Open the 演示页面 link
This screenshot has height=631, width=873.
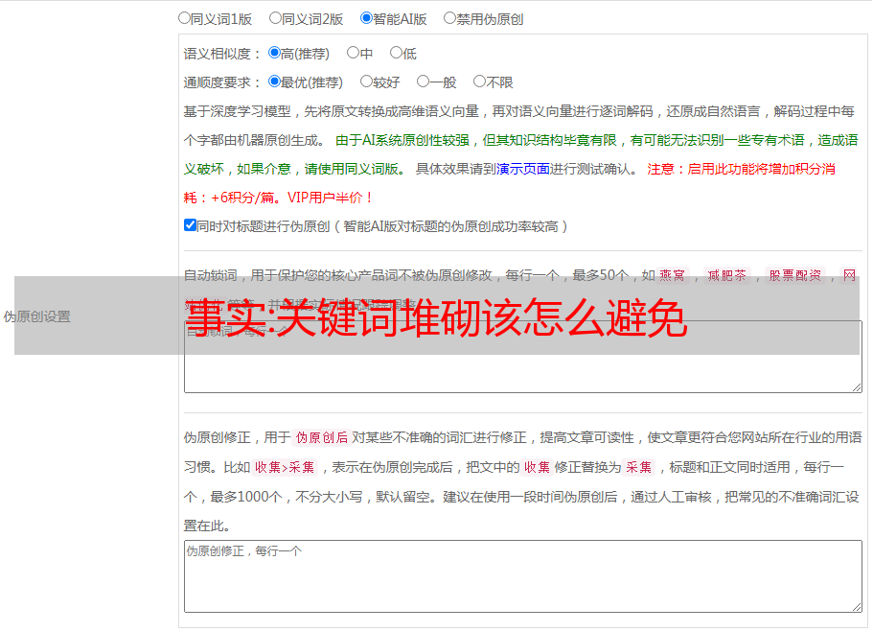click(x=523, y=169)
